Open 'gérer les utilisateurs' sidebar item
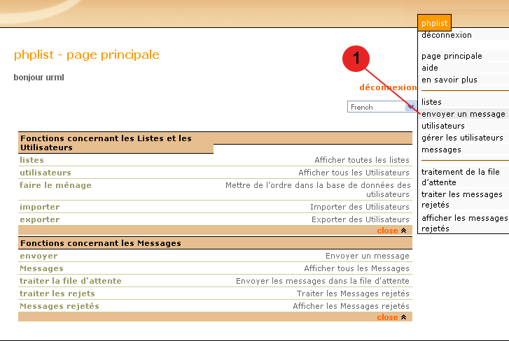 coord(462,138)
